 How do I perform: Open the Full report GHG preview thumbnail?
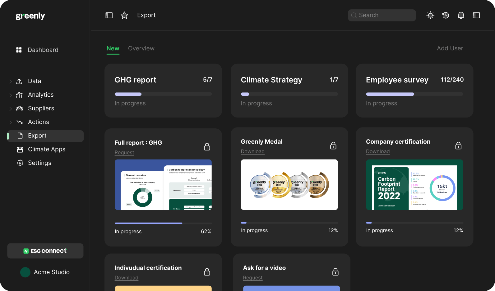coord(163,185)
